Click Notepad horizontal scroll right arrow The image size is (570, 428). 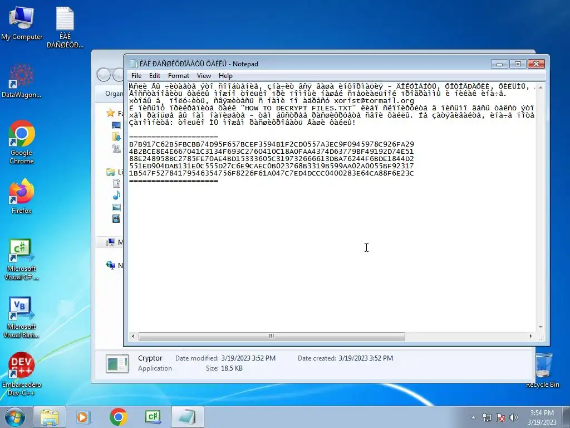click(530, 336)
